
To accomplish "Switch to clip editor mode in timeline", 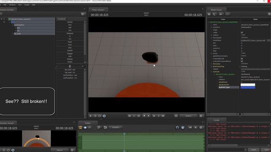I will coord(80,128).
